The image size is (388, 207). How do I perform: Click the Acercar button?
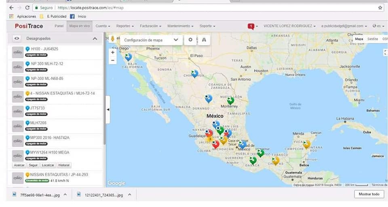[x=19, y=165]
